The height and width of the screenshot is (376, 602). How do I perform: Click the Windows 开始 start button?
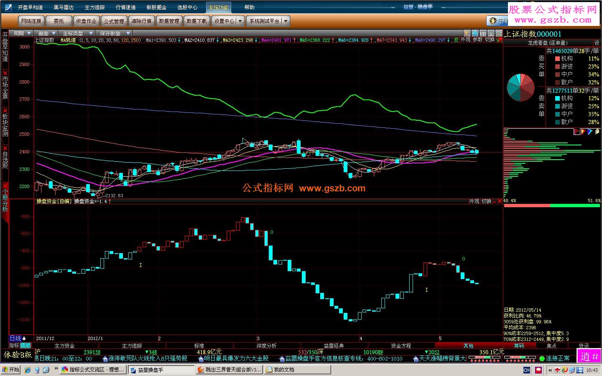point(11,370)
